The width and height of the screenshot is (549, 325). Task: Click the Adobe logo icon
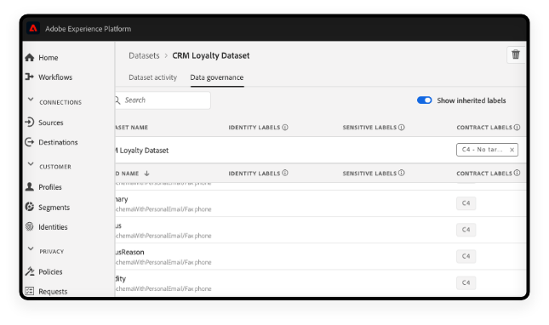[x=33, y=28]
